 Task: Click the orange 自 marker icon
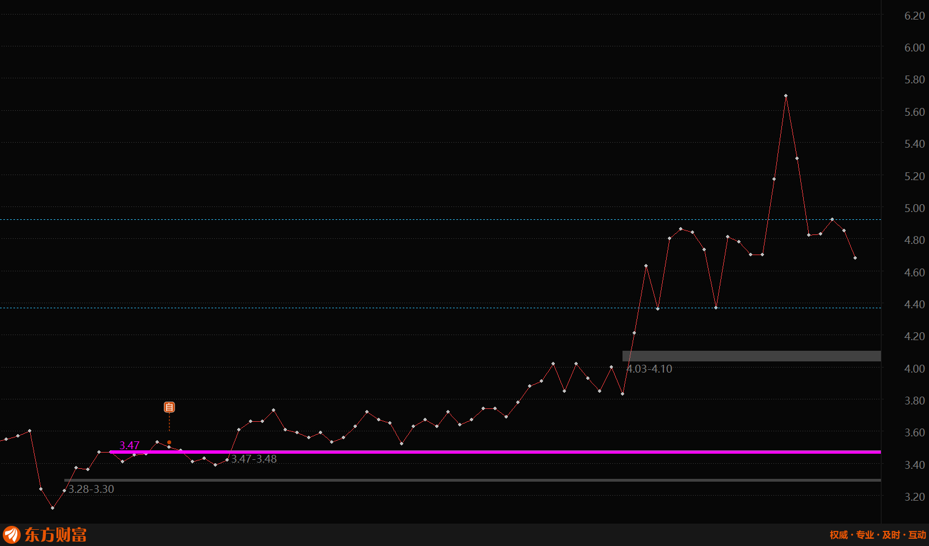[x=169, y=407]
